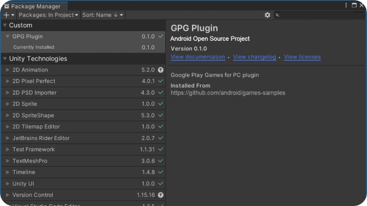Open the View changelog link

pos(254,57)
